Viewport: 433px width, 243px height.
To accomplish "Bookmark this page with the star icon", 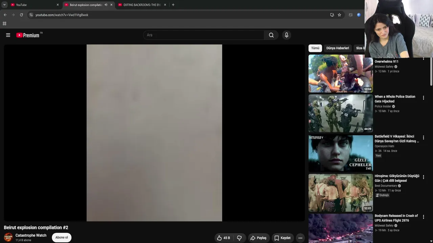I will click(339, 15).
